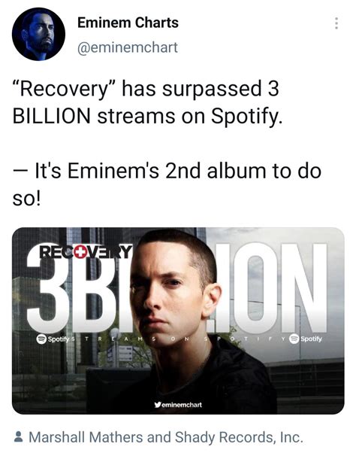
Task: Open the three-dot tweet options menu
Action: [336, 23]
